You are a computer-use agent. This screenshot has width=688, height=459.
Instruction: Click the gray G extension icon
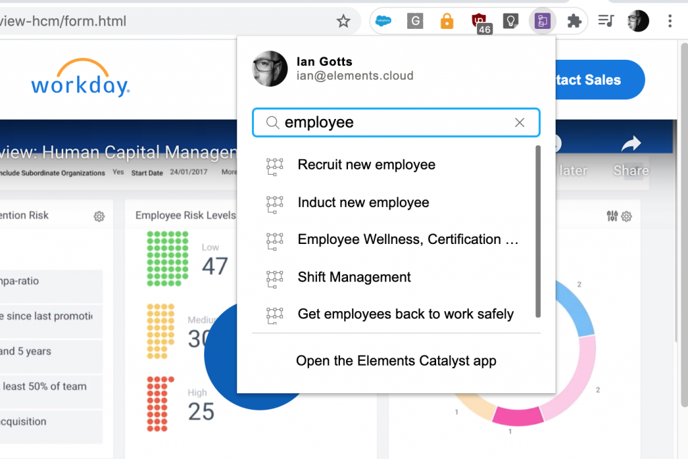[x=415, y=21]
